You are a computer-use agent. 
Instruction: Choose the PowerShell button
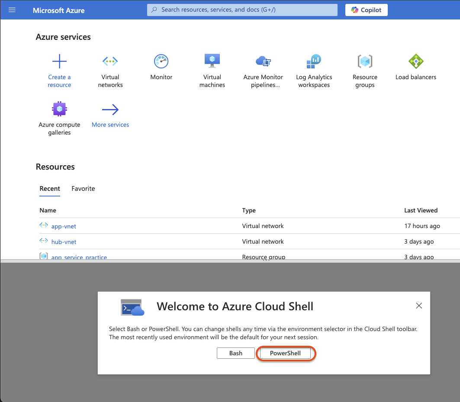point(285,353)
